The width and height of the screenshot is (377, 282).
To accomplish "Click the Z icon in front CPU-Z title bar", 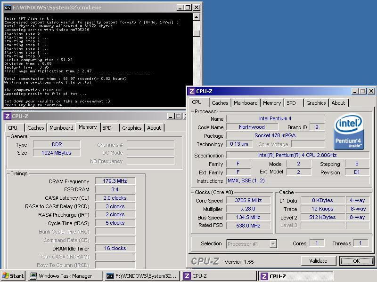I will (x=192, y=91).
